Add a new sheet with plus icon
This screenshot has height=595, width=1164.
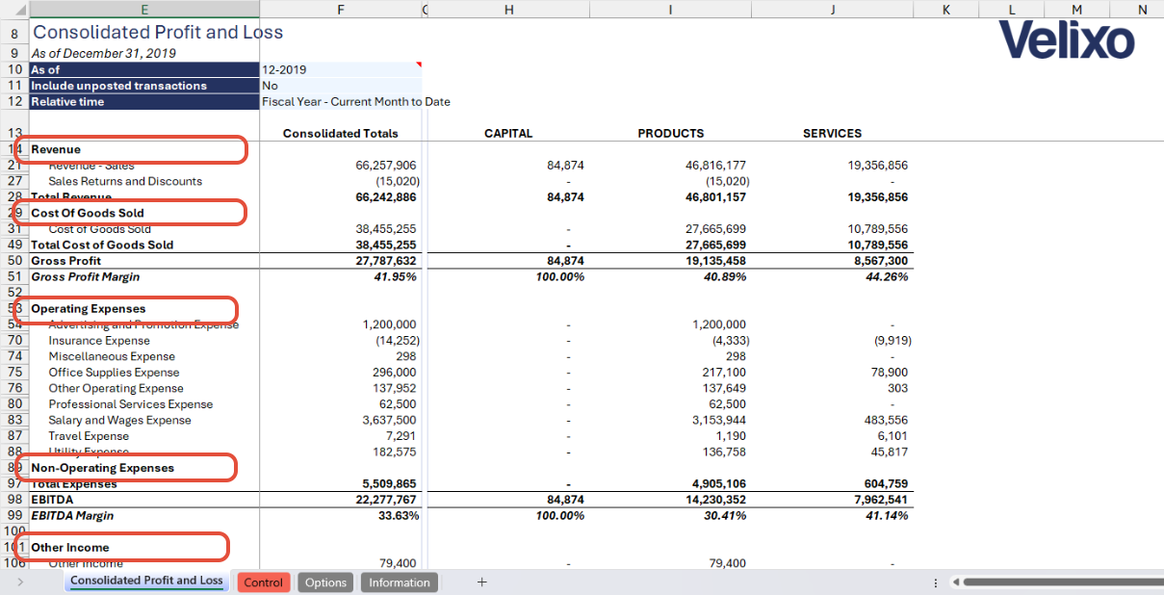pyautogui.click(x=482, y=582)
